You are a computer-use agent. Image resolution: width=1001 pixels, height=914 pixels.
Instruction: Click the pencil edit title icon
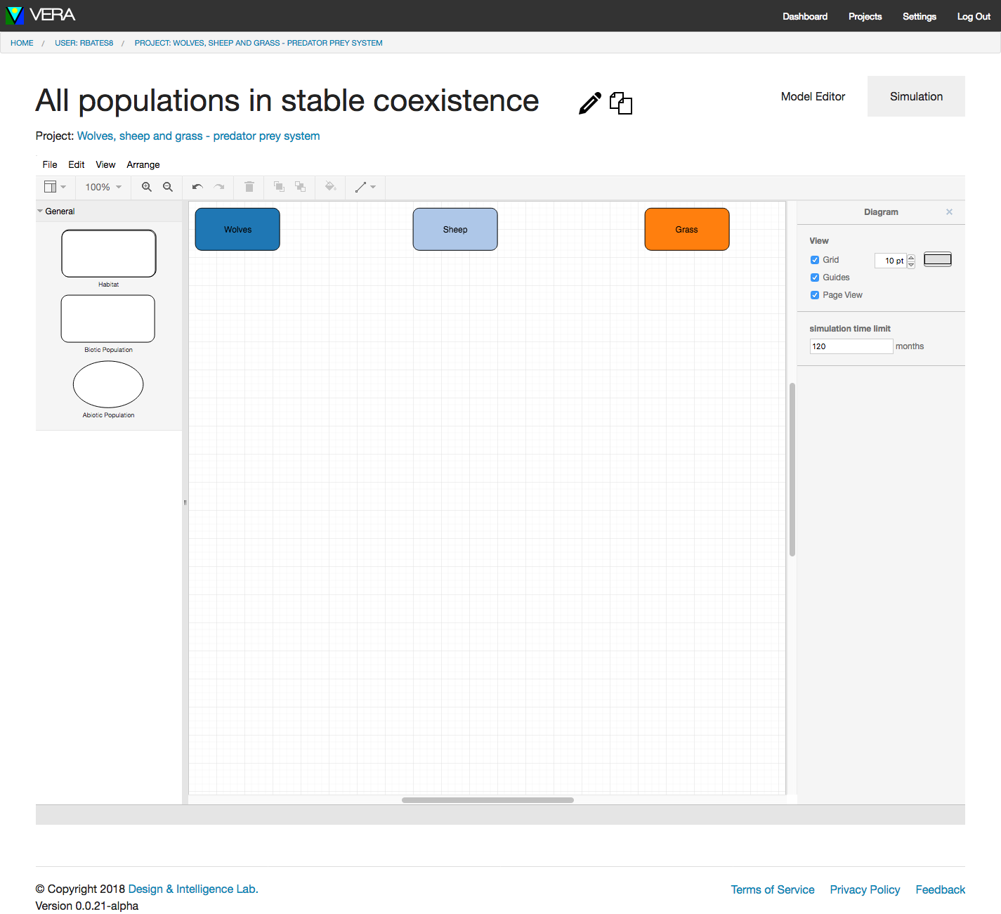click(x=590, y=103)
